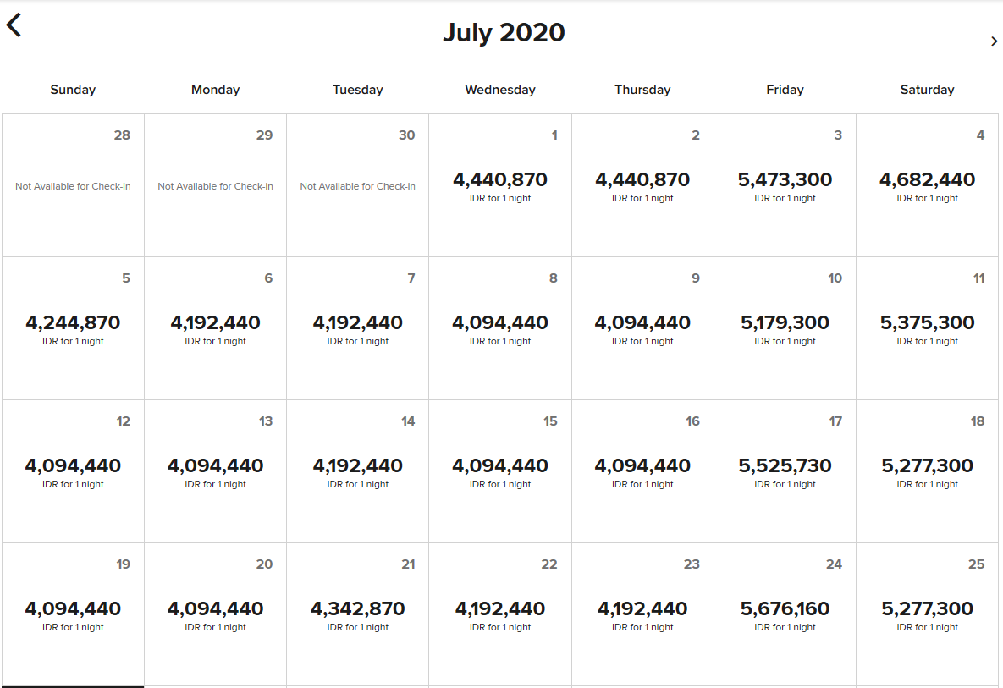The height and width of the screenshot is (688, 1003).
Task: Go to previous month with back arrow
Action: [x=14, y=25]
